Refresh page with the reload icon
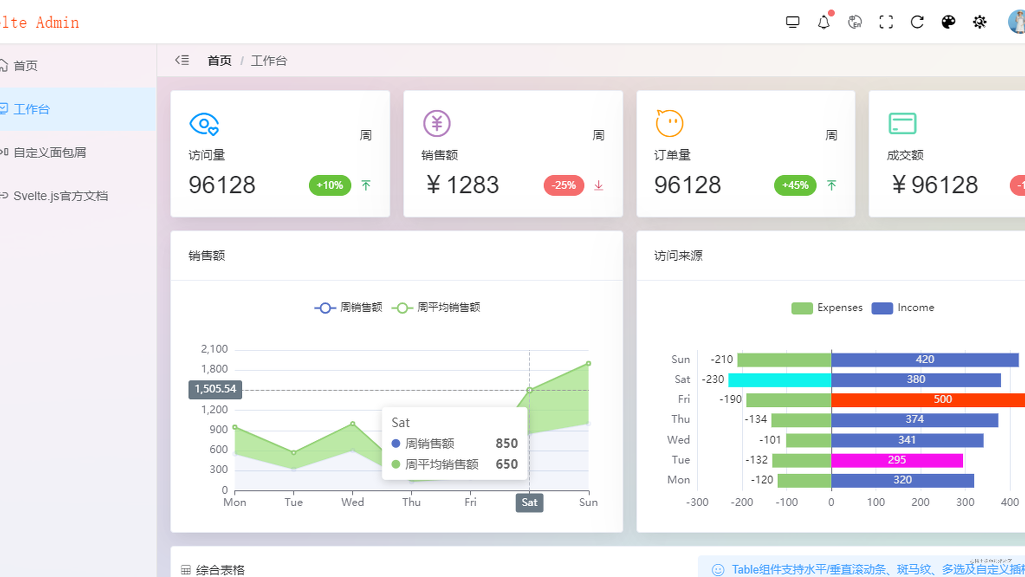This screenshot has height=577, width=1025. coord(917,22)
